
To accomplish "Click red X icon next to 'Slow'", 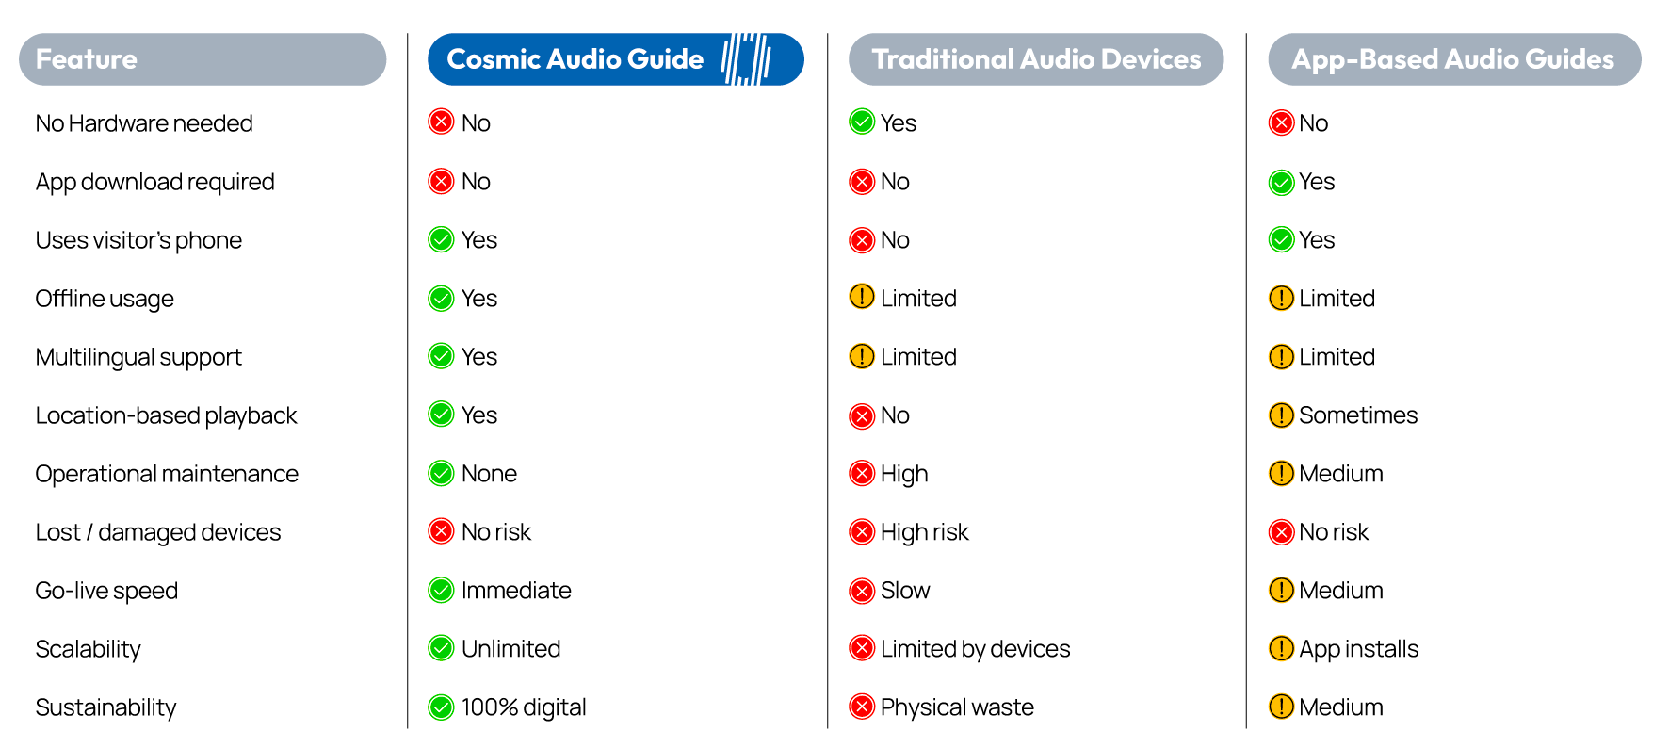I will [862, 590].
